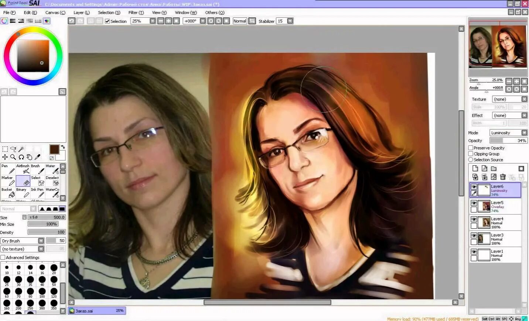The width and height of the screenshot is (529, 321).
Task: Create a new layer folder
Action: [x=494, y=168]
